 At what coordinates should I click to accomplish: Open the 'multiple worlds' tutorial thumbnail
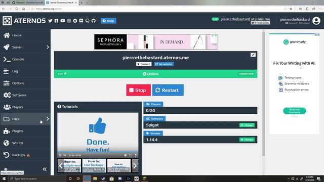click(x=69, y=165)
